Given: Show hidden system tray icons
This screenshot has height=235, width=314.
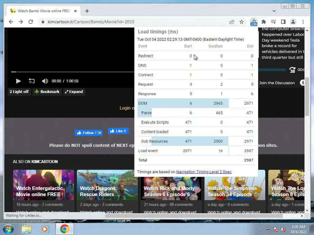Looking at the screenshot, I should (x=261, y=229).
